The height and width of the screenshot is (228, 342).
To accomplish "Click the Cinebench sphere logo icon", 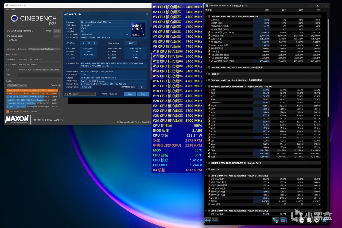I will [14, 18].
